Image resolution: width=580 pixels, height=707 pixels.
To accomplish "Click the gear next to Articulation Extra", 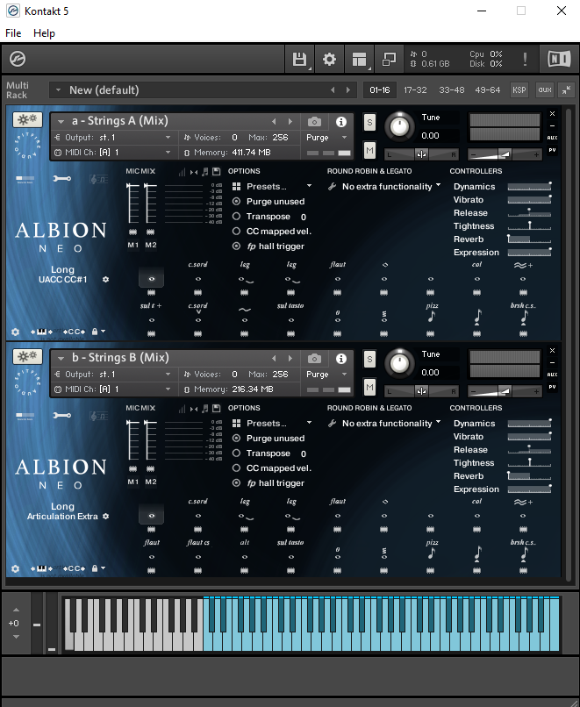I will tap(105, 517).
